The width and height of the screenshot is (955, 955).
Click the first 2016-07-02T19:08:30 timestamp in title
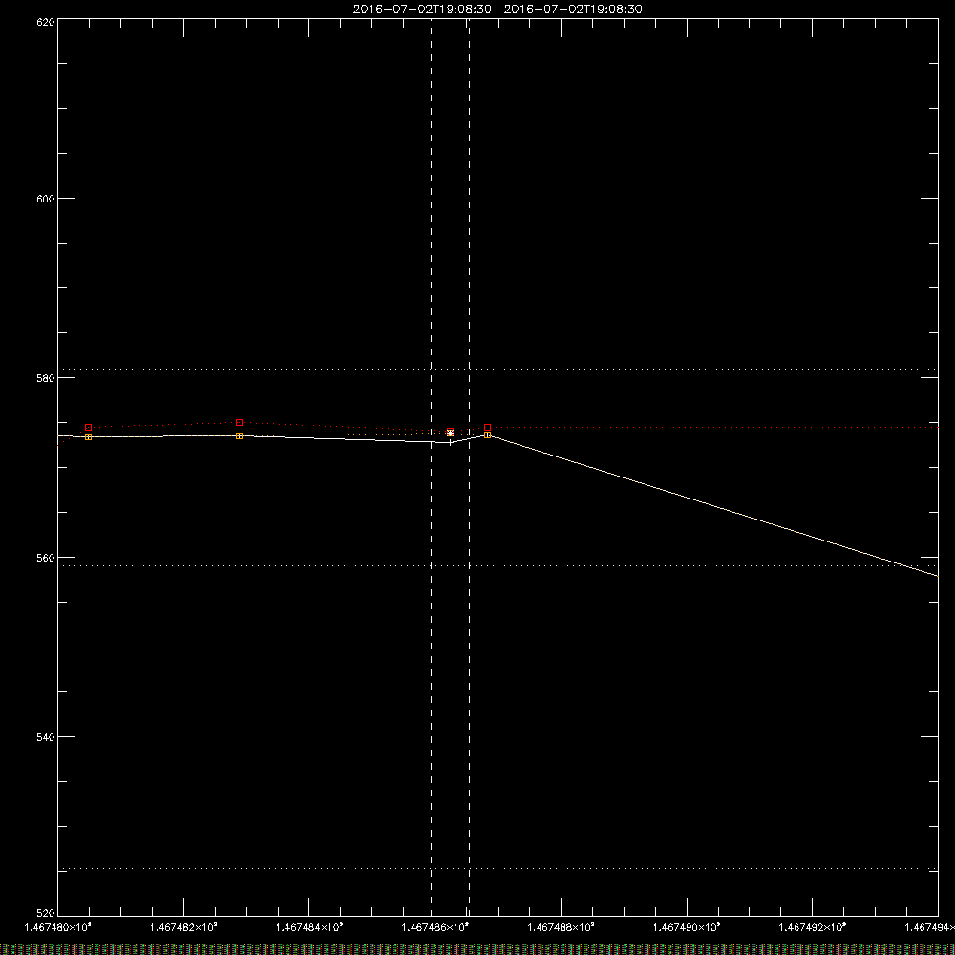[x=422, y=10]
